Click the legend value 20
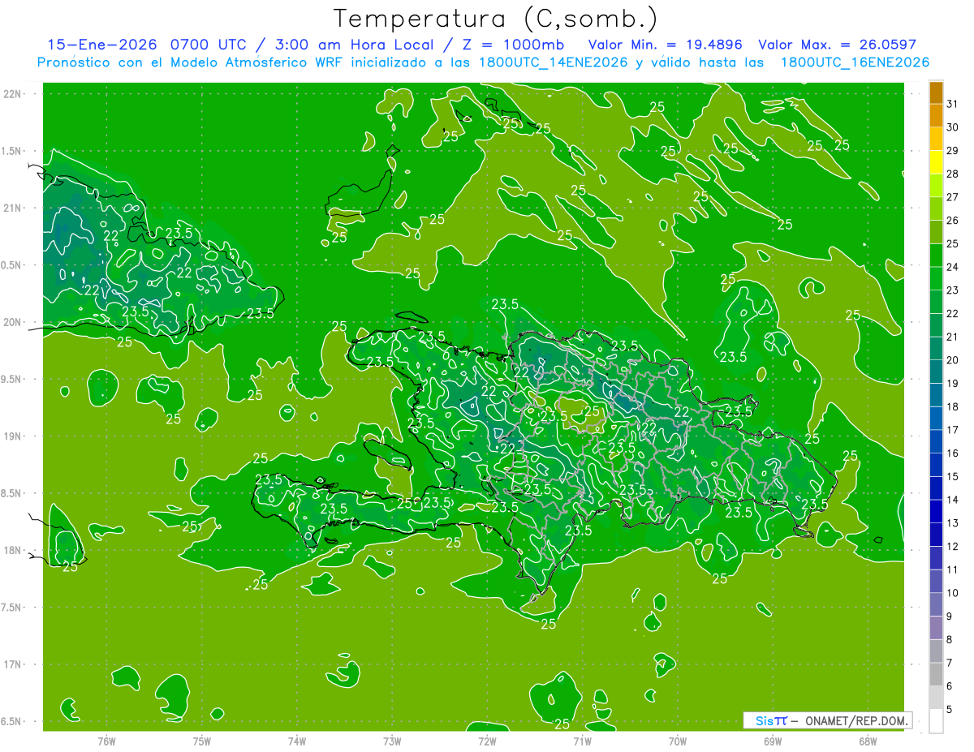This screenshot has width=974, height=752. coord(952,360)
